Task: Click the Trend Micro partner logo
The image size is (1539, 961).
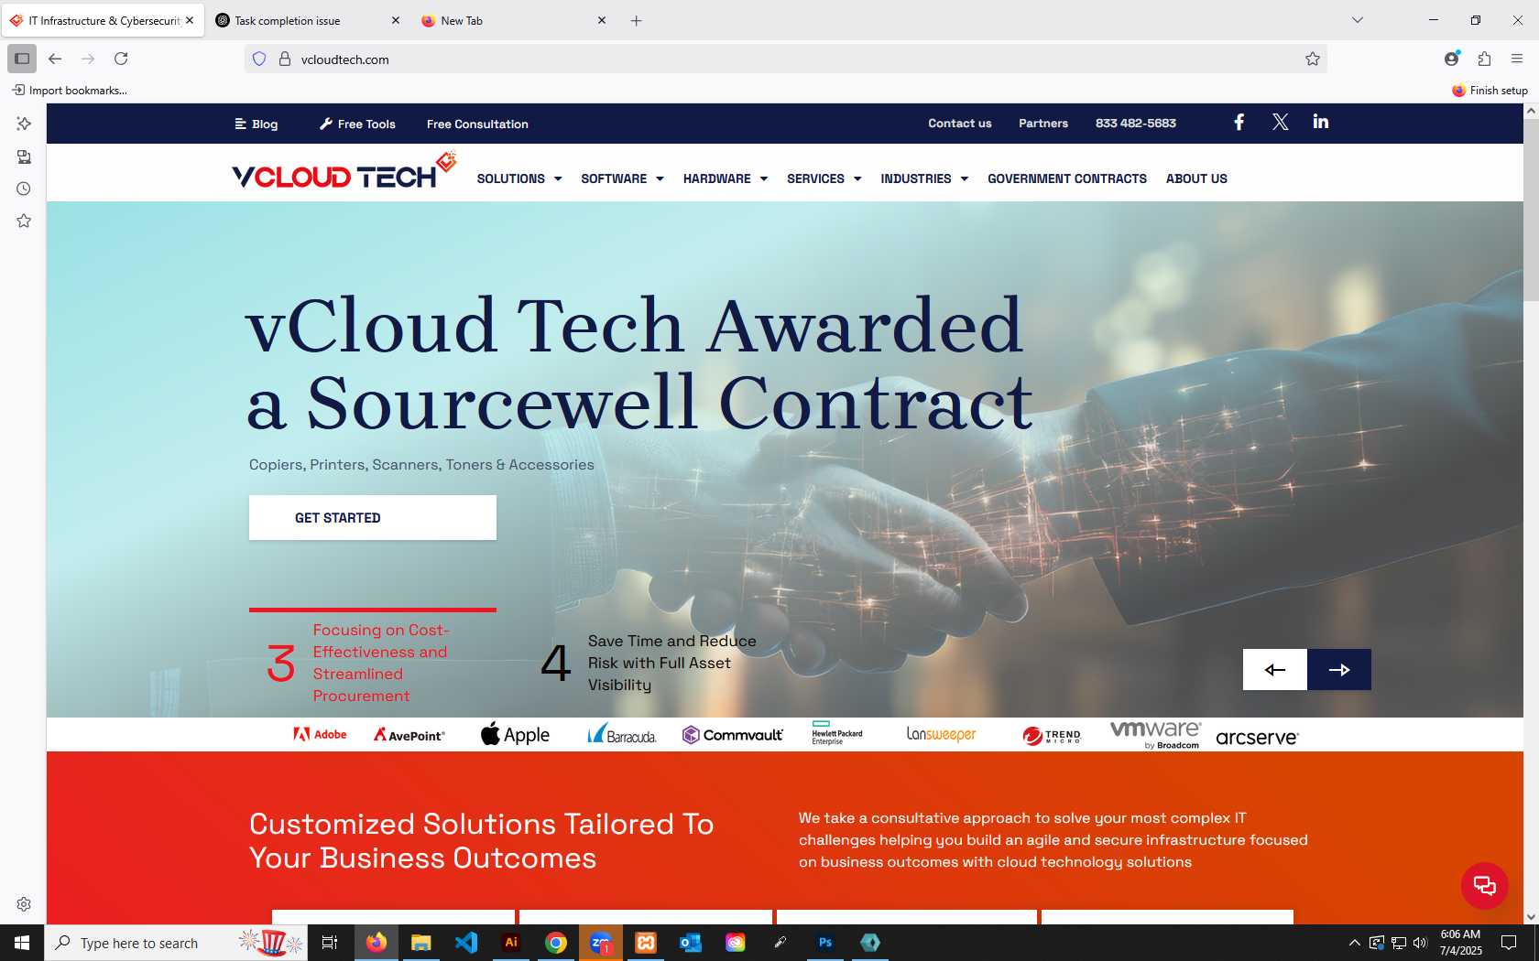Action: pyautogui.click(x=1052, y=736)
